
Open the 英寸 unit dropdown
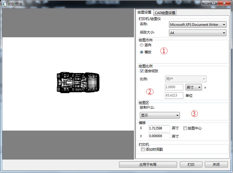194,87
